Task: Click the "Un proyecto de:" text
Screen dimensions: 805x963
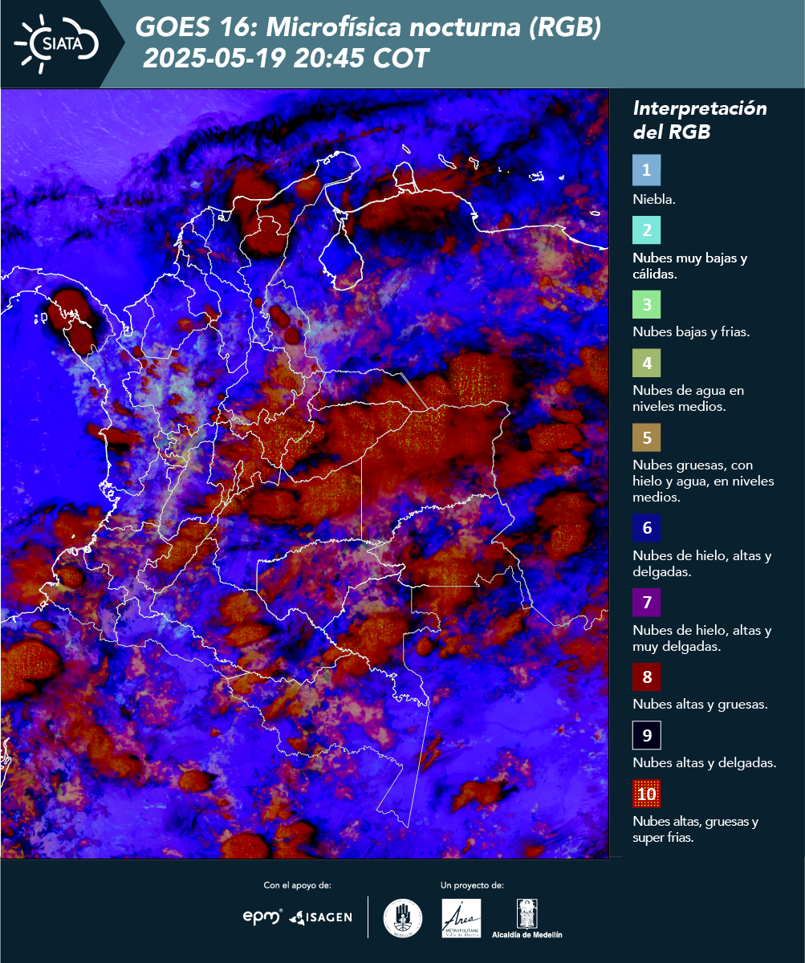Action: pos(472,886)
